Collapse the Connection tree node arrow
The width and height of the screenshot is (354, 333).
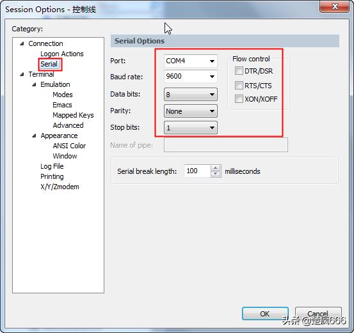[x=22, y=43]
